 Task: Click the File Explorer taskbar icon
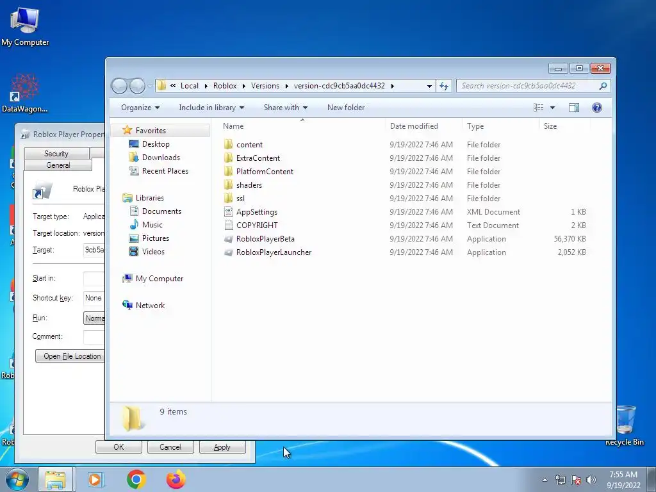point(56,479)
